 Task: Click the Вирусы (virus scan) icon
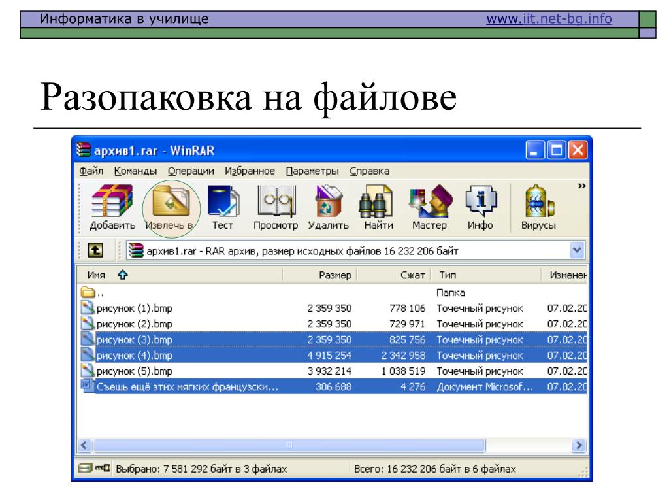point(538,208)
